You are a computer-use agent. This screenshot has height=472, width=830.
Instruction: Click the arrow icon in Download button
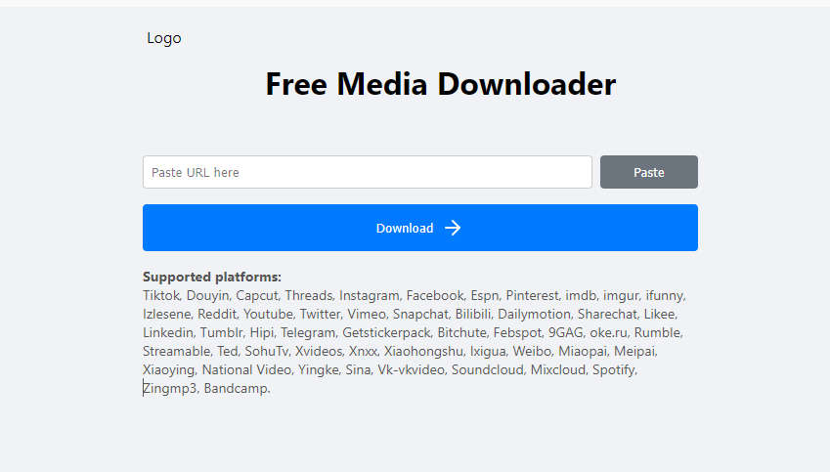[453, 228]
